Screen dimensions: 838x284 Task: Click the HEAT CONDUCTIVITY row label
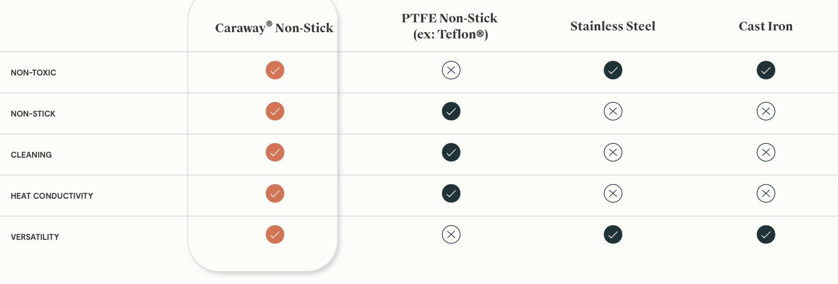tap(52, 196)
